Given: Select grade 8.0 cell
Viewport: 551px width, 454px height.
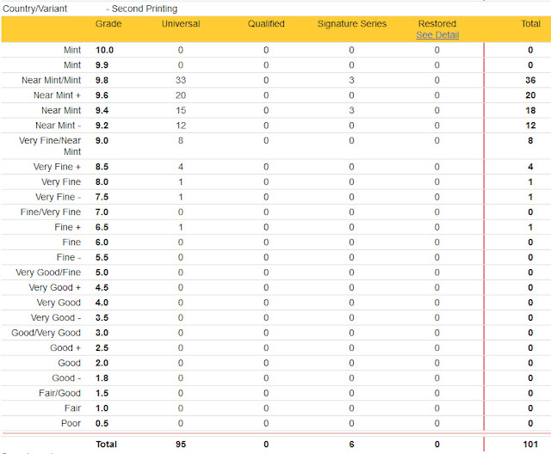Looking at the screenshot, I should 102,182.
